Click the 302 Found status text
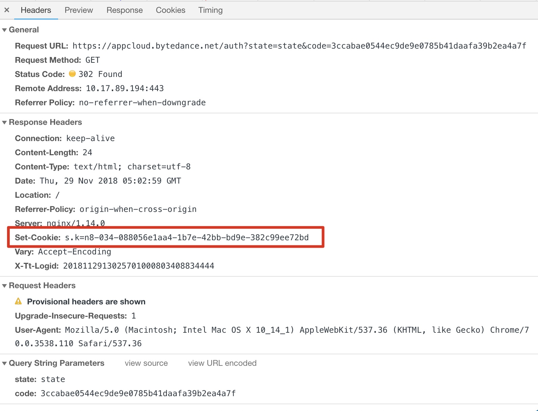Viewport: 538px width, 411px height. (100, 74)
